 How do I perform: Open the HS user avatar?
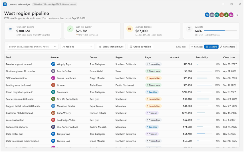click(x=221, y=15)
